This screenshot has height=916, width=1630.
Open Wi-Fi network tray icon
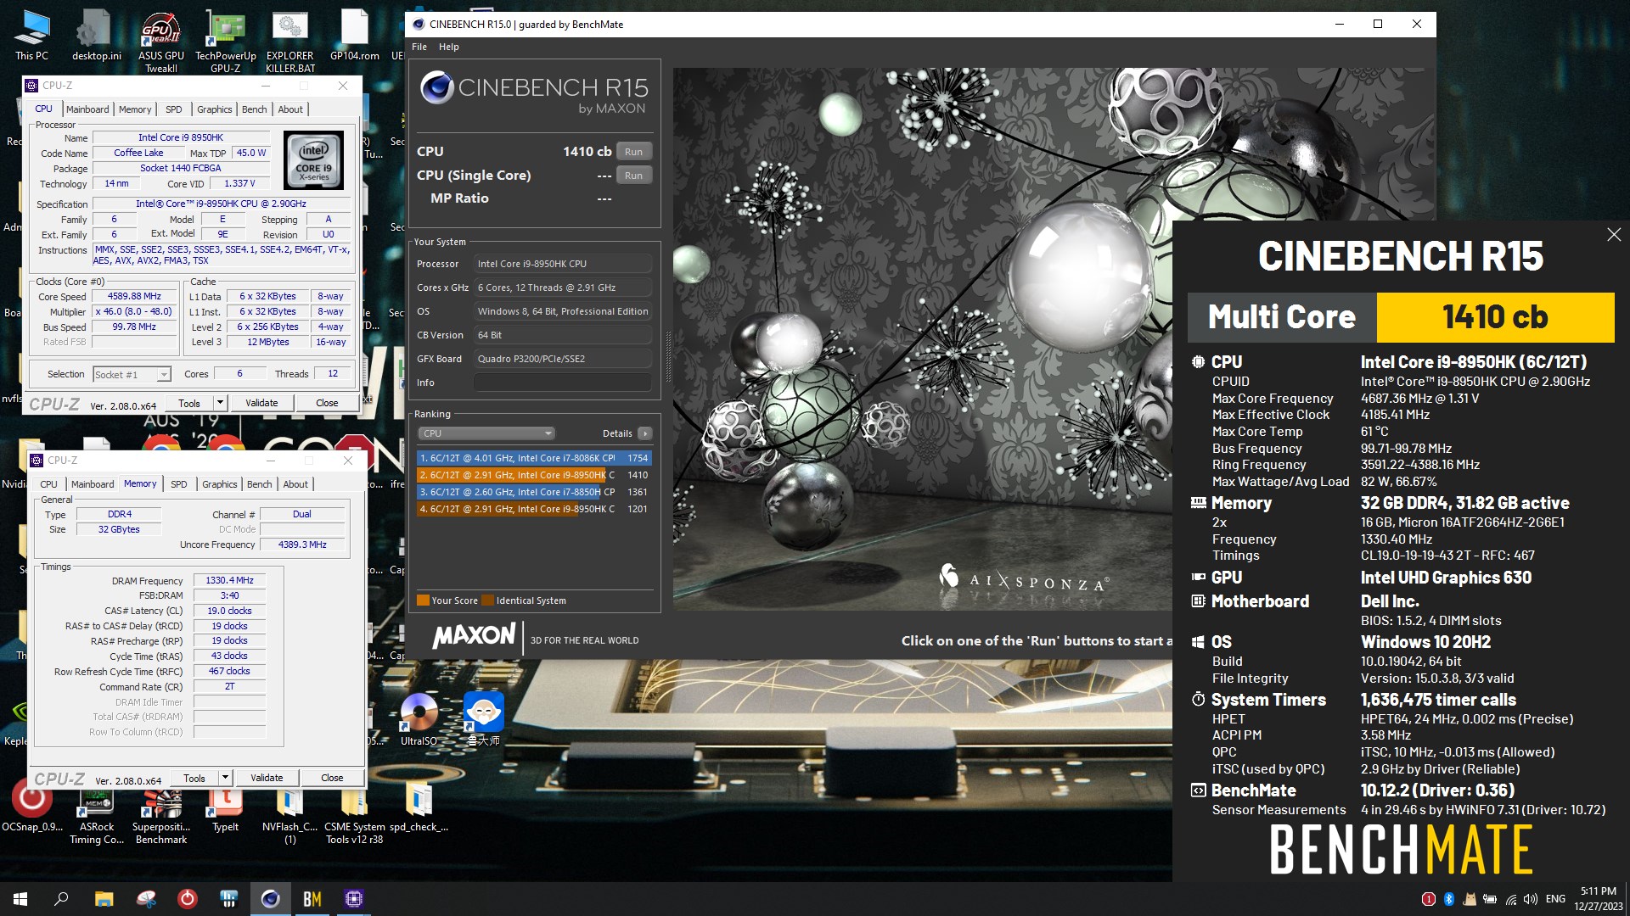click(1511, 899)
